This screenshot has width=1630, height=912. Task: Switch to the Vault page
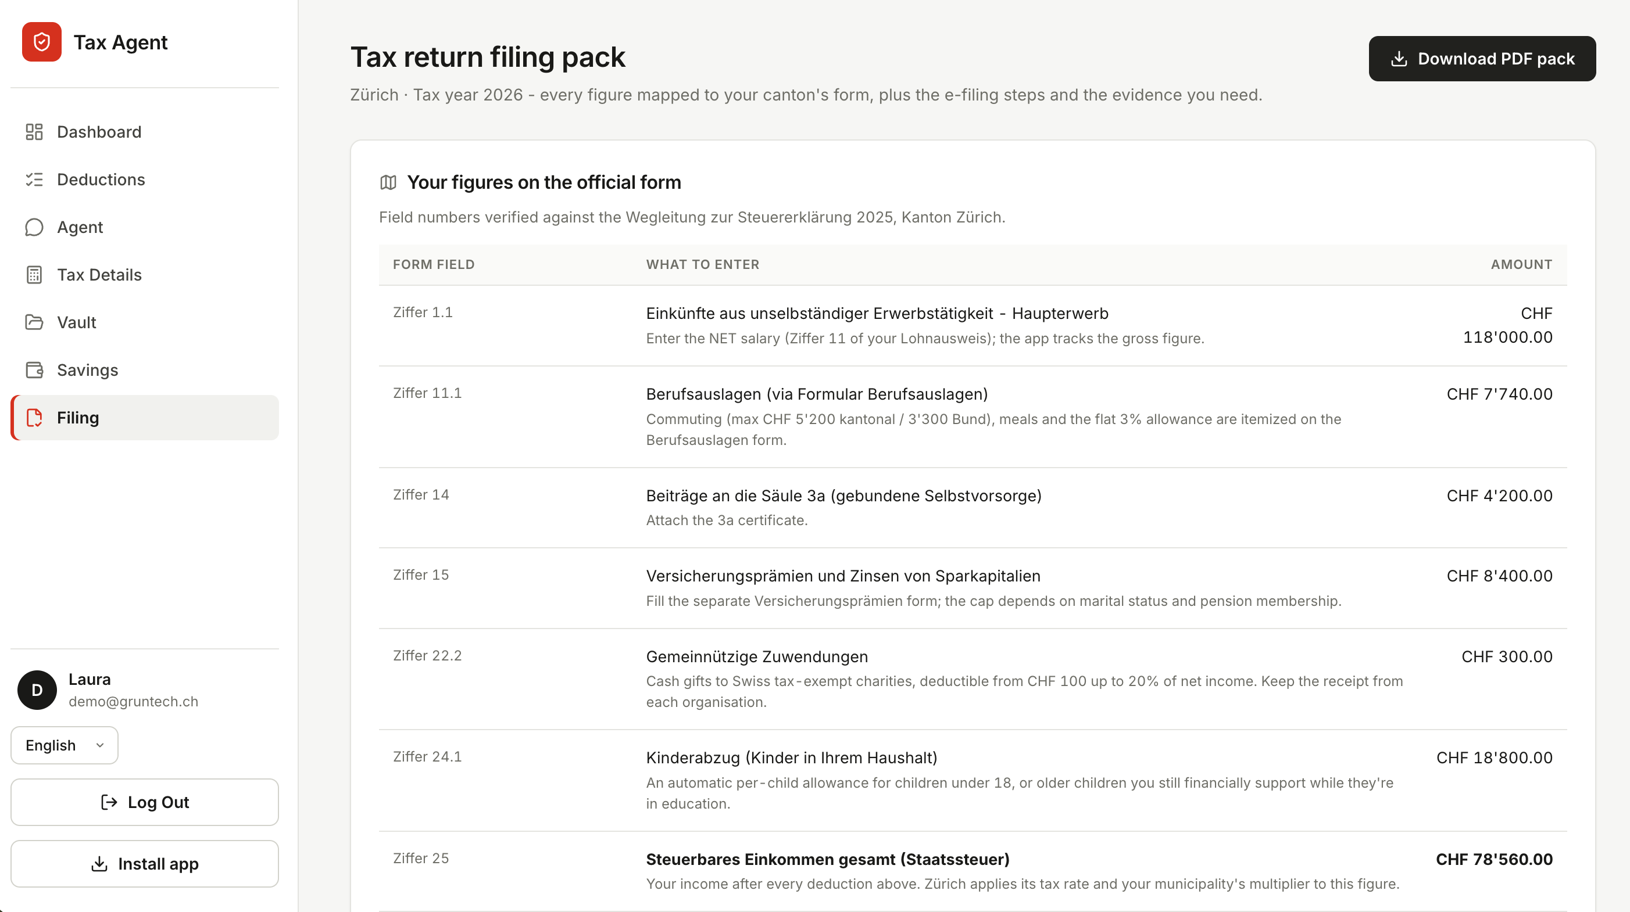(x=145, y=322)
